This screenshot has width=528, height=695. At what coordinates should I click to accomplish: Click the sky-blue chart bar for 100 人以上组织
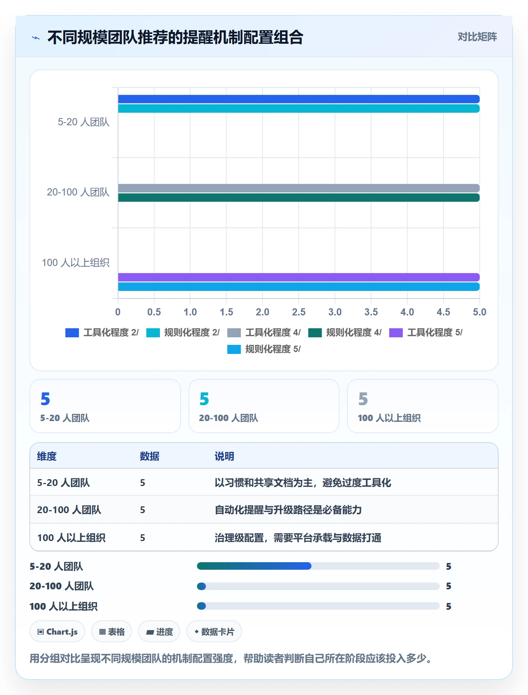pyautogui.click(x=299, y=287)
